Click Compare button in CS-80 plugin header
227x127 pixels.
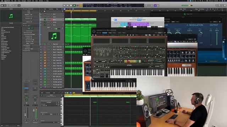point(105,33)
